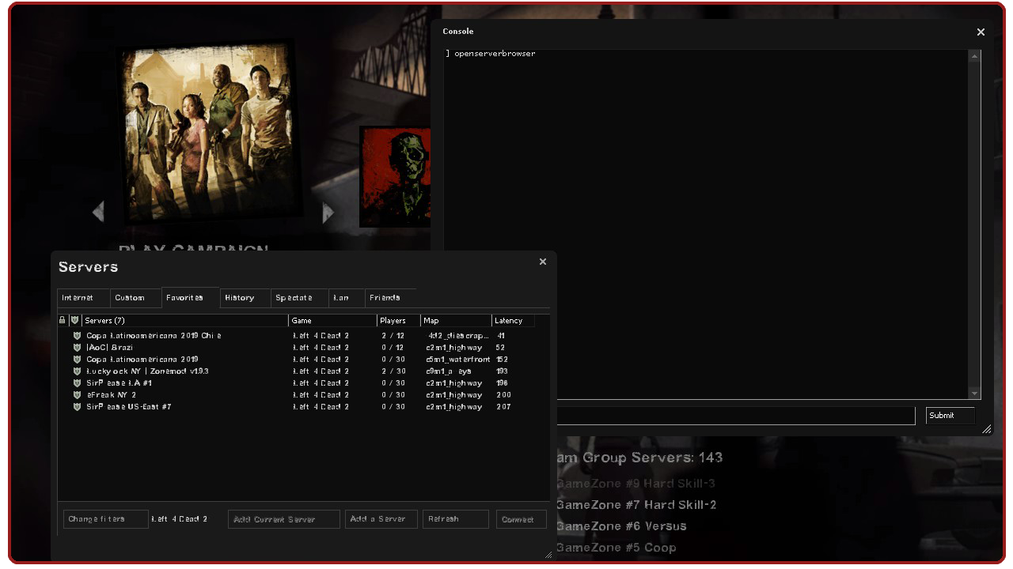Open GameZone #5 Coop group server

click(x=616, y=548)
